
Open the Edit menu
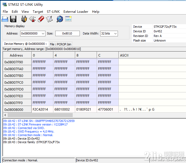pos(15,12)
